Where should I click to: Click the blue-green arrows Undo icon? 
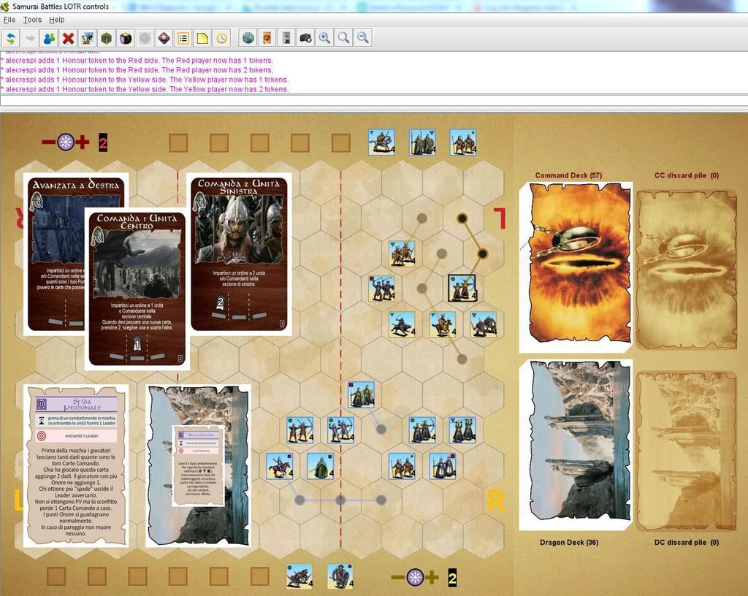click(10, 38)
